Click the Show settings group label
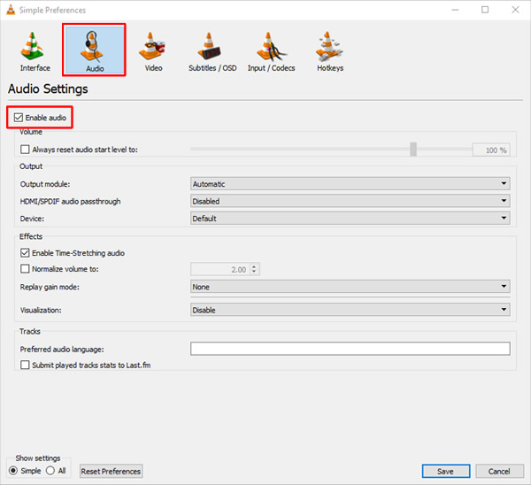531x485 pixels. (38, 458)
